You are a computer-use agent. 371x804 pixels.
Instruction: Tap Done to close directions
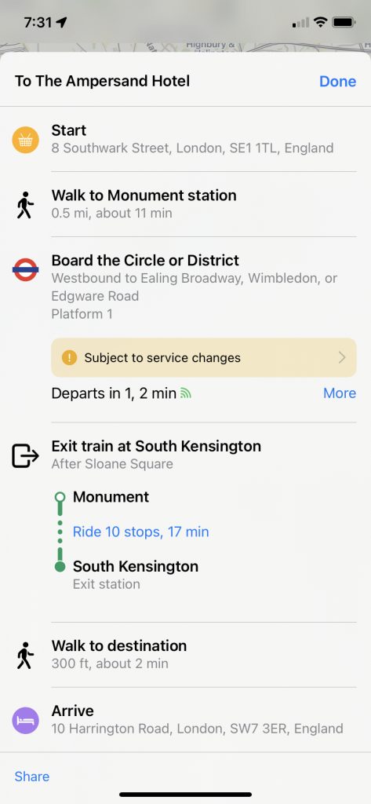338,81
